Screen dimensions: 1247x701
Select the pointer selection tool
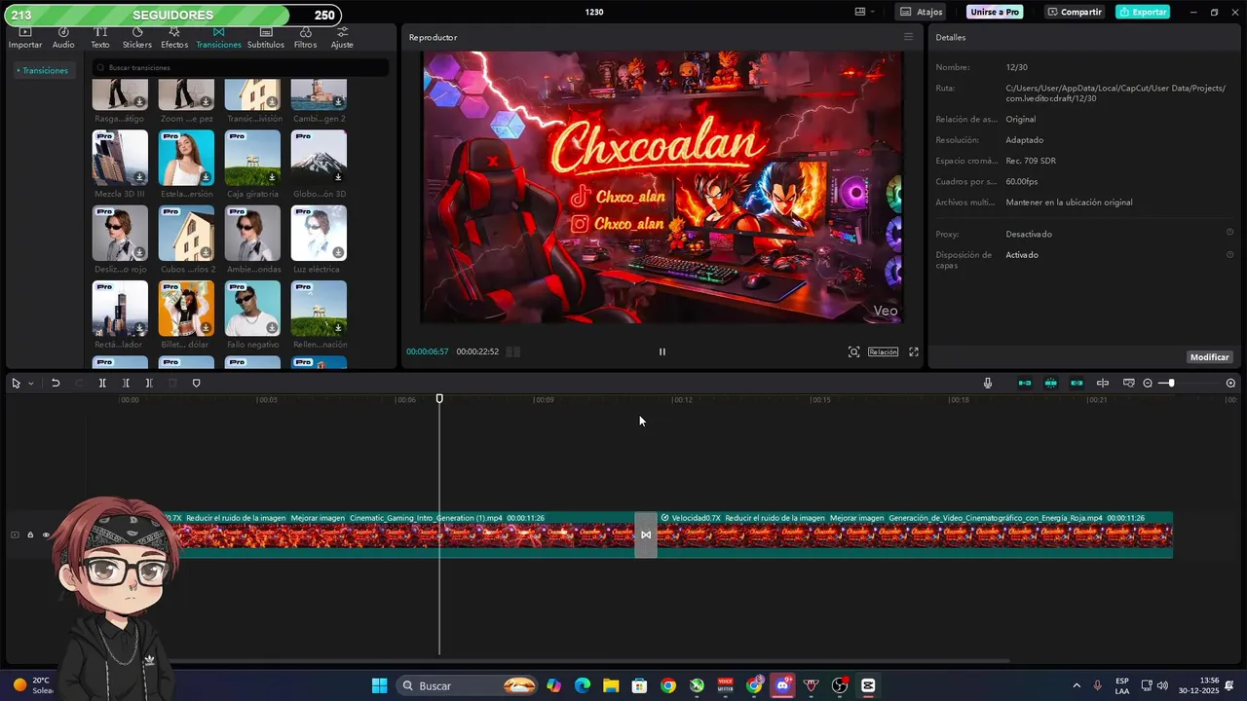click(x=16, y=383)
